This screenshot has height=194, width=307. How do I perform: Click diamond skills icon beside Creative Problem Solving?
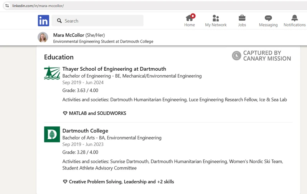(65, 182)
